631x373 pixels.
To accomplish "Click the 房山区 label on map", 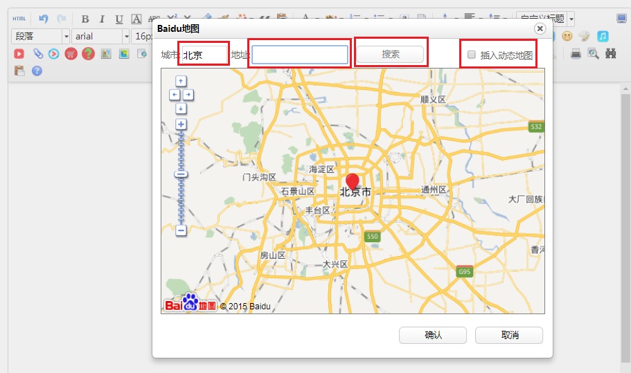I will pos(273,255).
